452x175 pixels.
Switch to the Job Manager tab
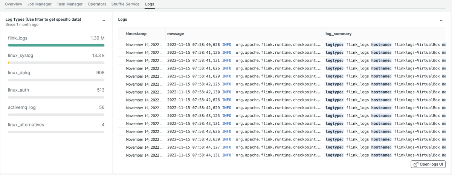[x=40, y=4]
